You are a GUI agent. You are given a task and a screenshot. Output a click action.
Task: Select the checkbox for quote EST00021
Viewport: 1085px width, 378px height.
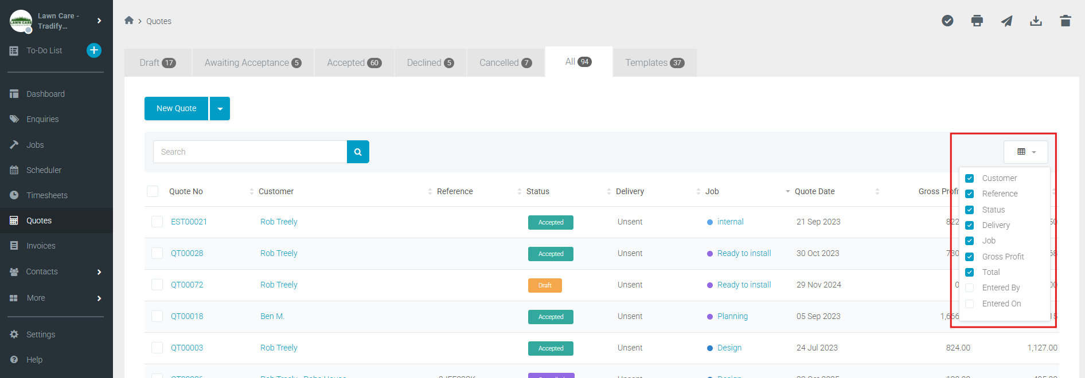pyautogui.click(x=157, y=222)
